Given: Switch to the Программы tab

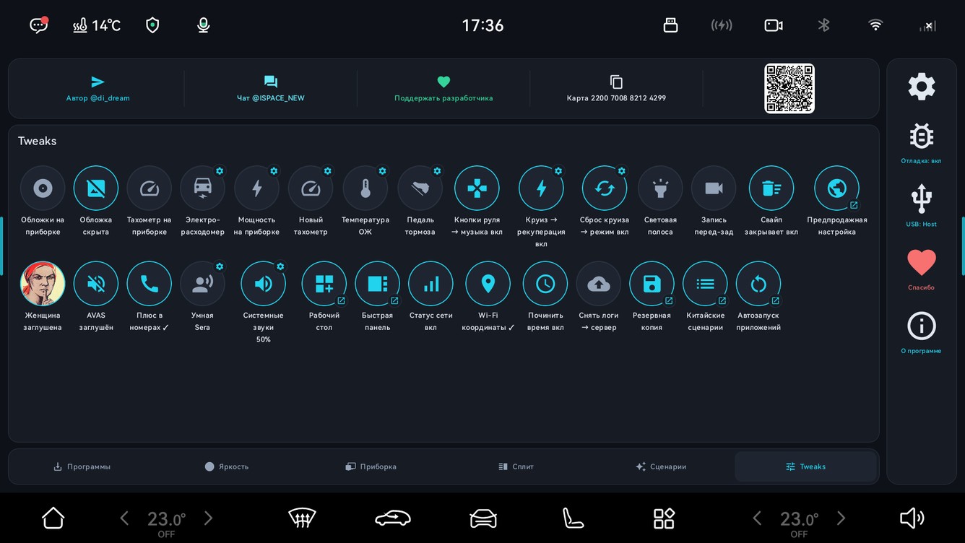Looking at the screenshot, I should [x=82, y=466].
